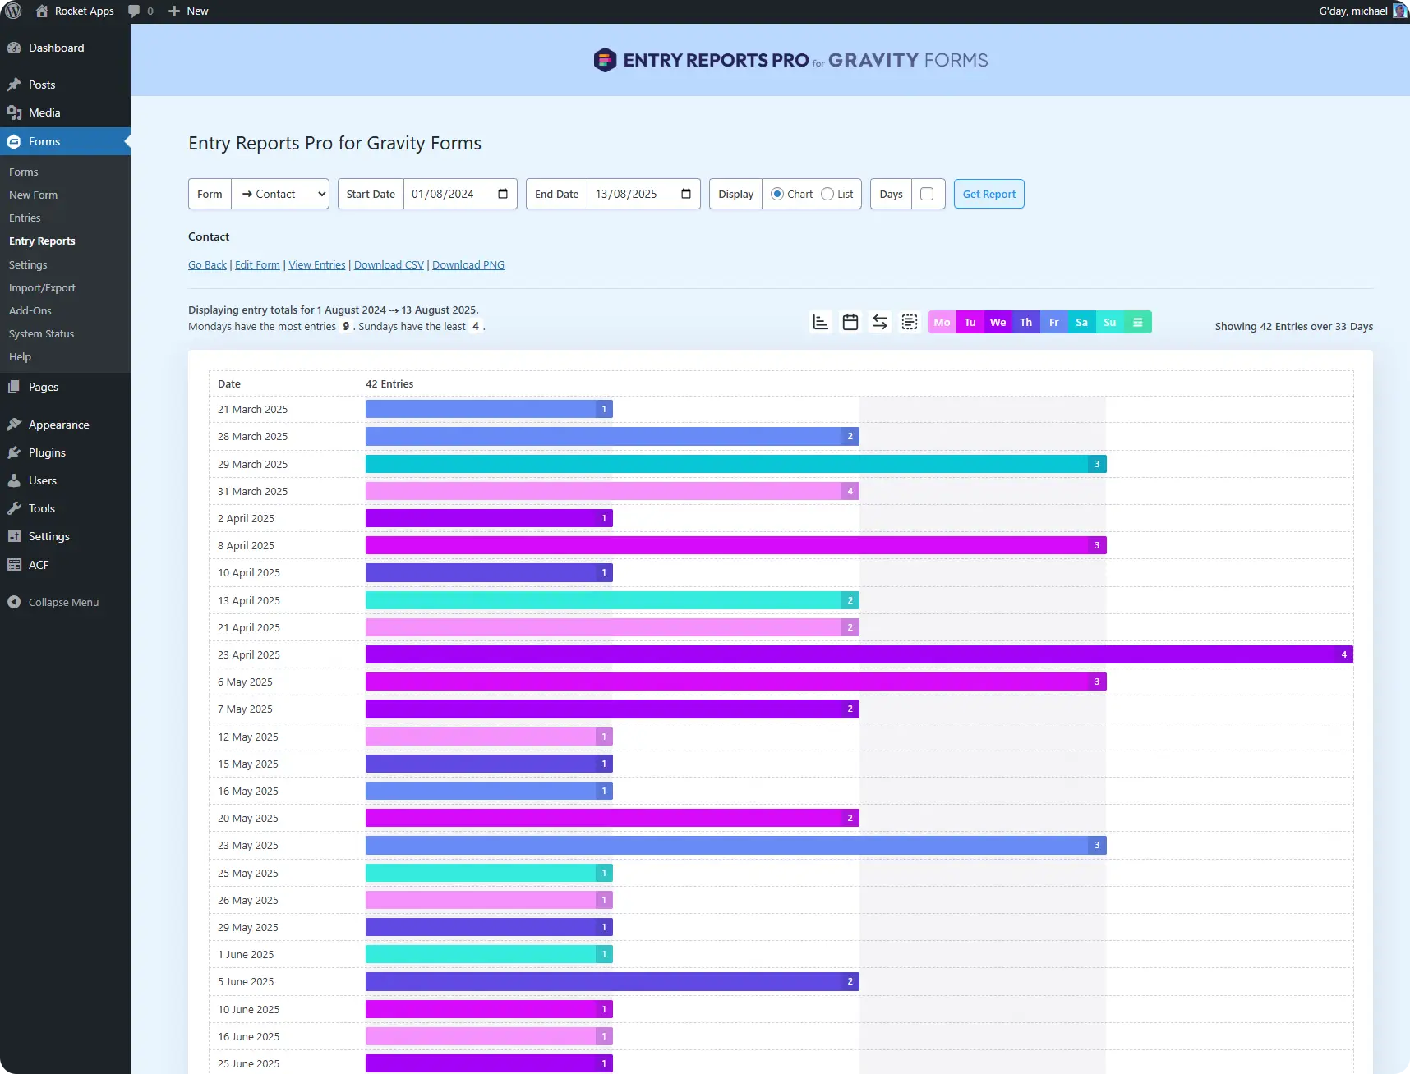Click the bar chart sort icon

tap(820, 322)
